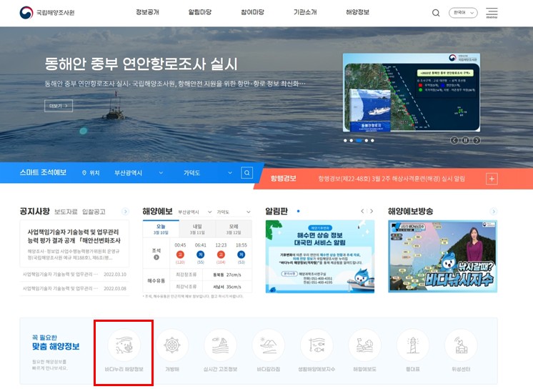533x389 pixels.
Task: Open the 해양정보 menu
Action: [x=357, y=13]
